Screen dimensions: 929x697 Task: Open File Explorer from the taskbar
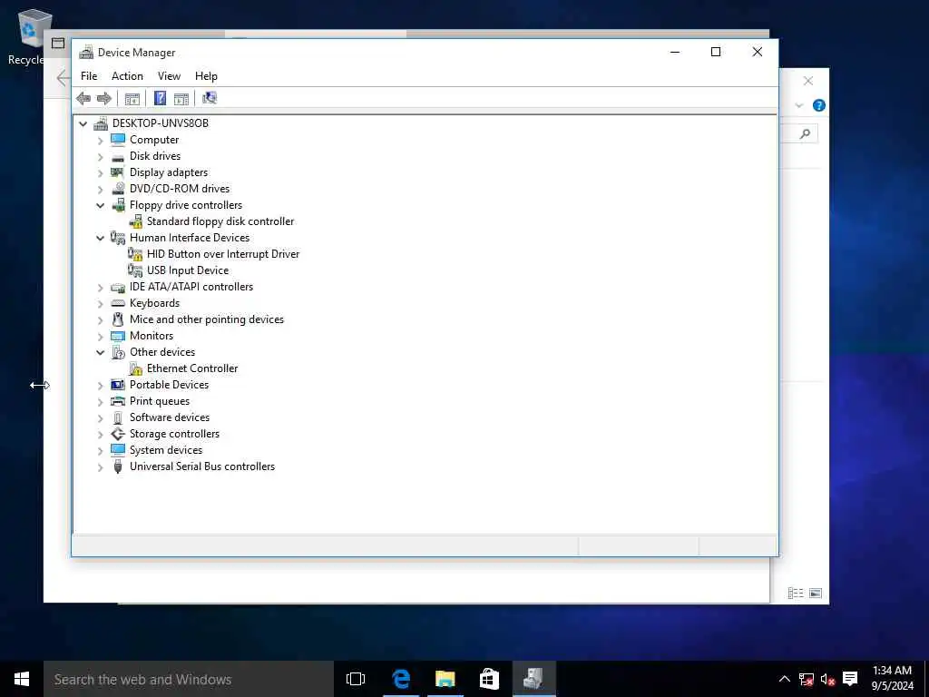(445, 679)
